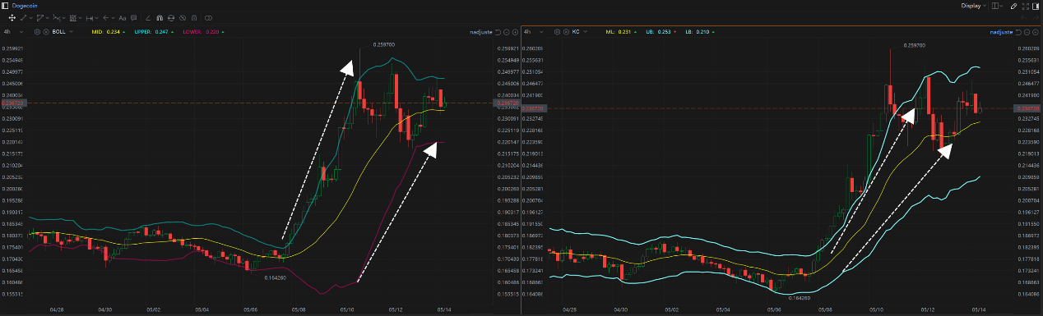Click the link charts icon
Image resolution: width=1043 pixels, height=316 pixels.
tap(208, 18)
